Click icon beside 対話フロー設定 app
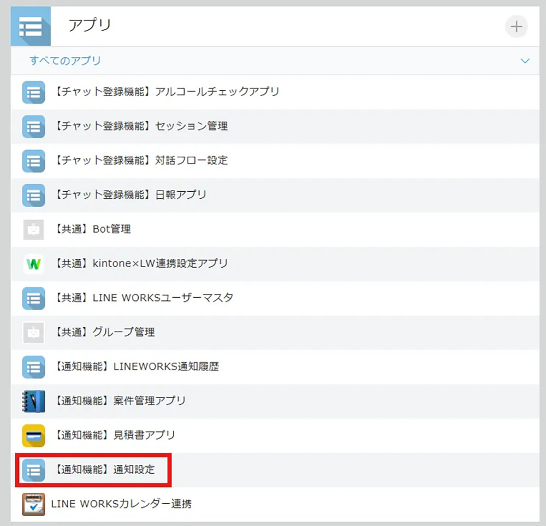Viewport: 546px width, 526px height. click(33, 161)
